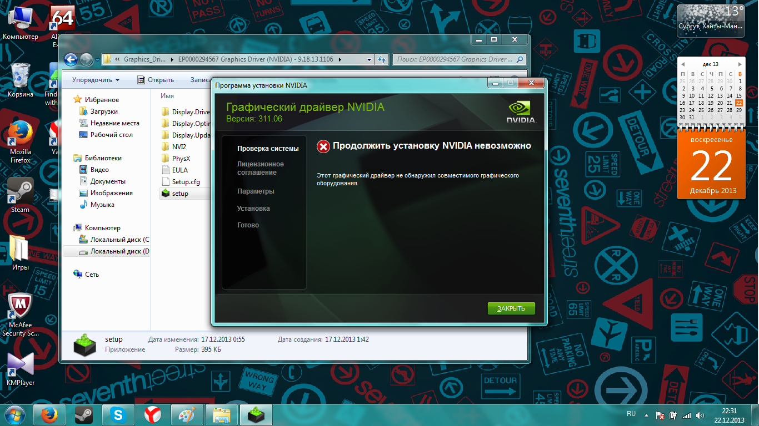Go to next month in calendar gadget
This screenshot has height=426, width=759.
pos(740,64)
